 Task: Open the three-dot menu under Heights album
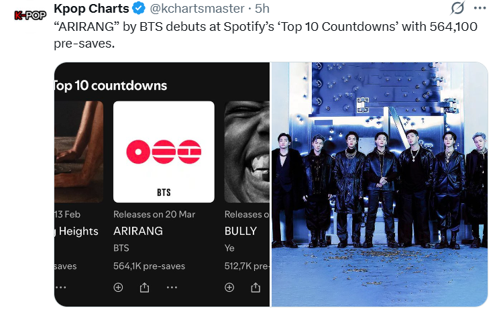(60, 287)
